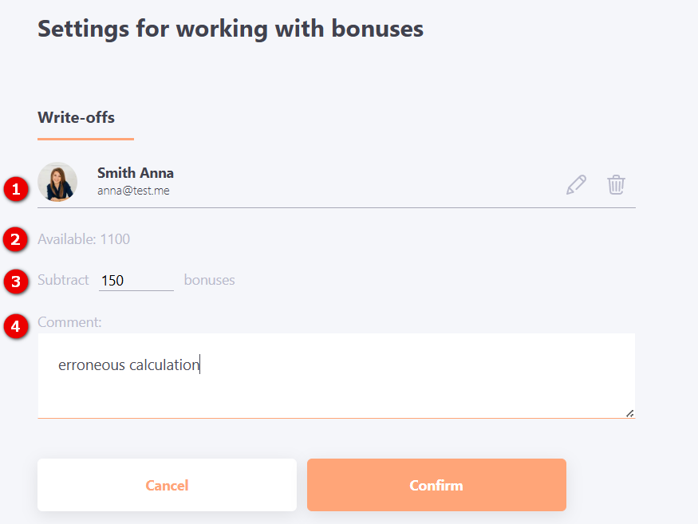Click the red number 1 marker

(x=14, y=190)
